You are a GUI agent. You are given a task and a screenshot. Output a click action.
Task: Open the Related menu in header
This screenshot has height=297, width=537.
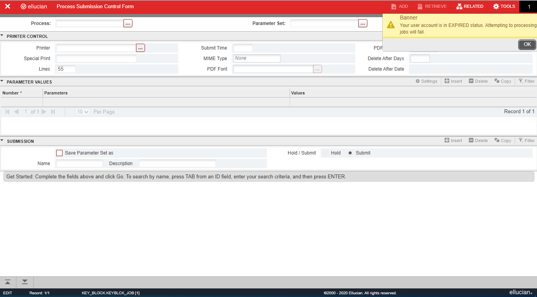(x=470, y=7)
